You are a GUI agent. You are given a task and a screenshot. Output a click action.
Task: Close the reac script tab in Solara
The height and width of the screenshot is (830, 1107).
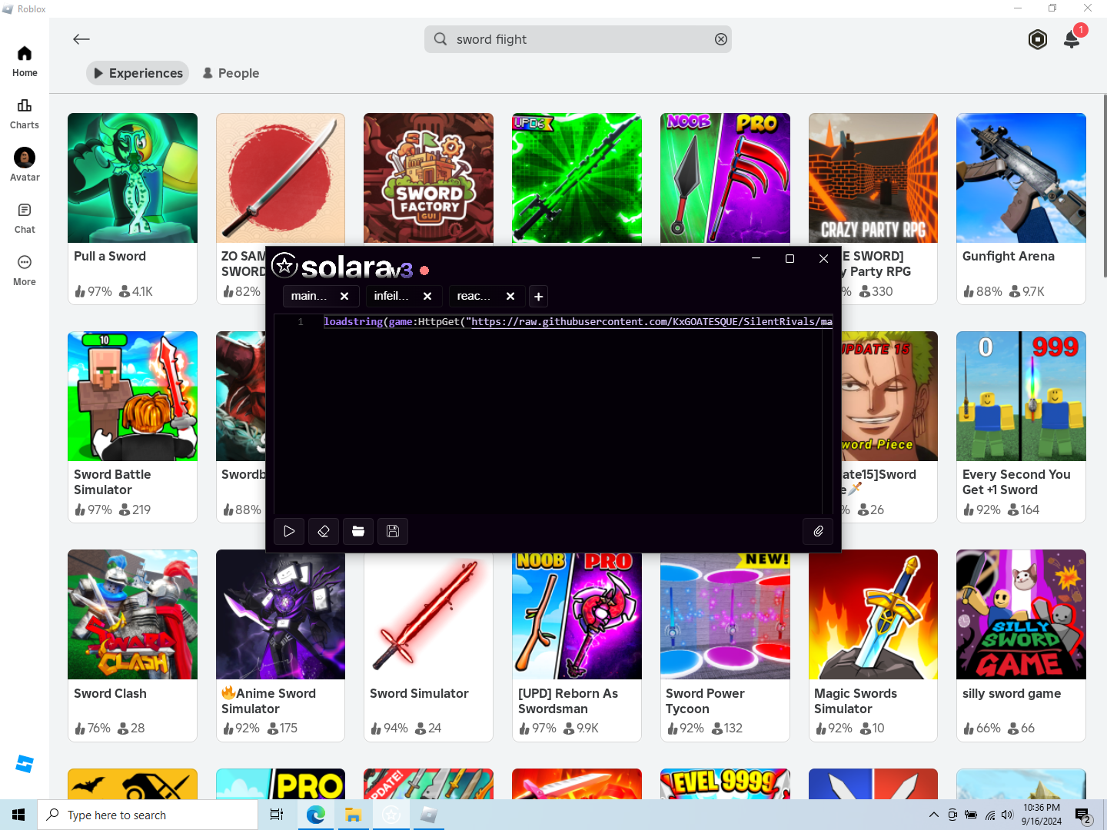(510, 296)
